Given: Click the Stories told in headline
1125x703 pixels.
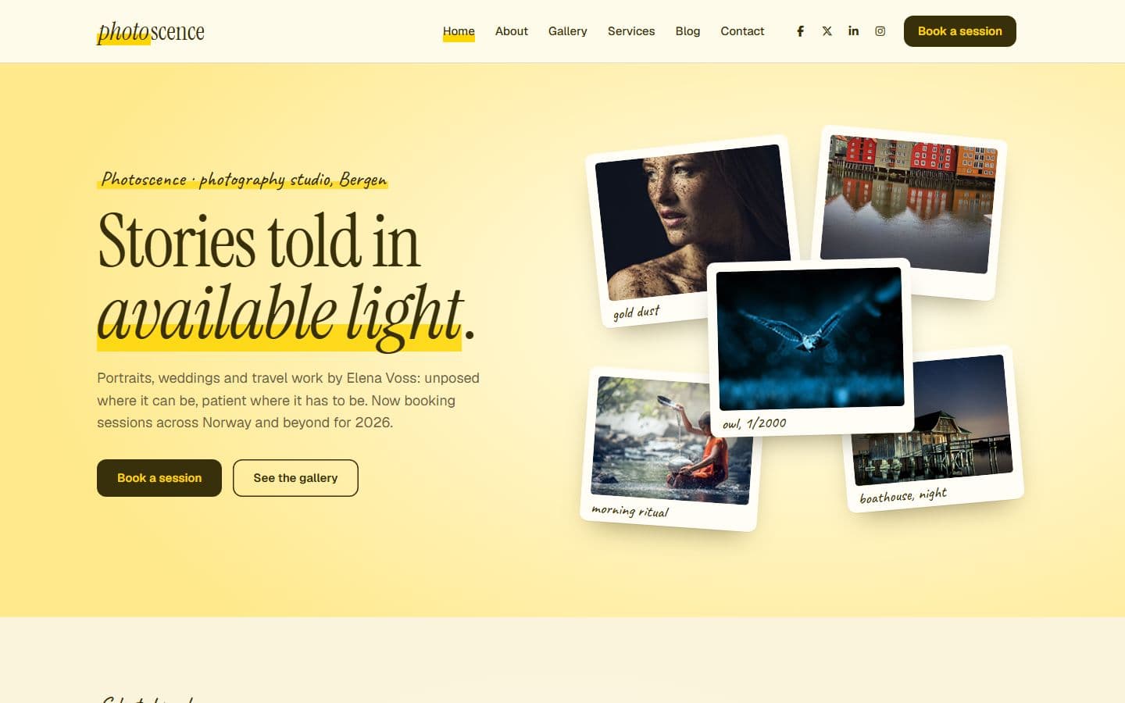Looking at the screenshot, I should click(x=259, y=241).
